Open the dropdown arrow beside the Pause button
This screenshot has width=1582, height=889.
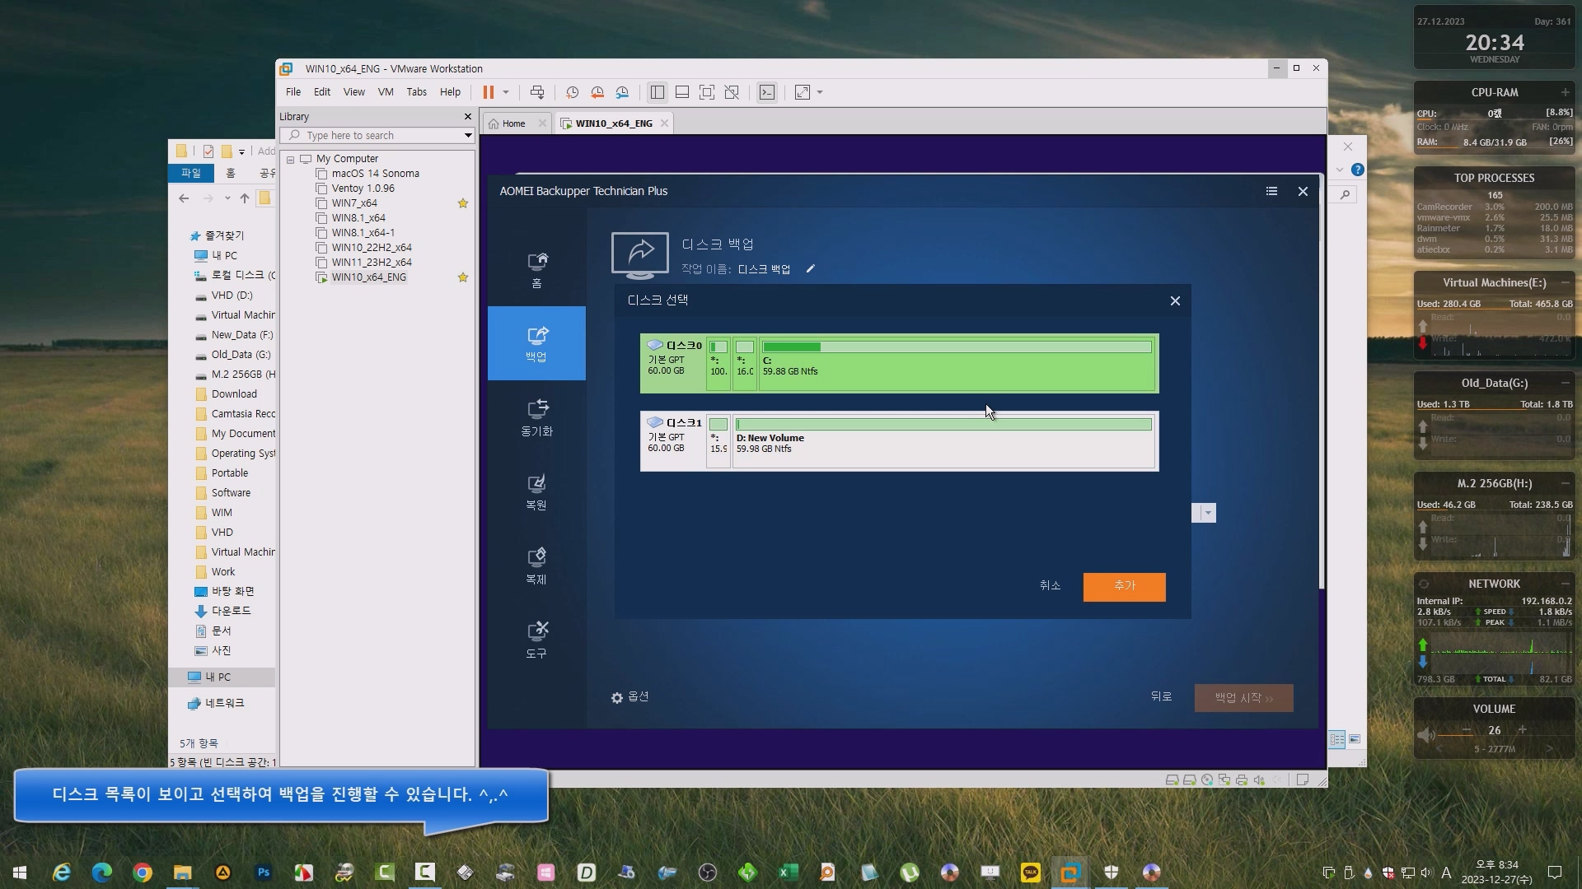coord(506,92)
